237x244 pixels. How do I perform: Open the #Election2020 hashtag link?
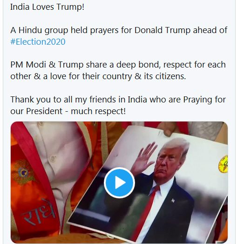click(38, 42)
